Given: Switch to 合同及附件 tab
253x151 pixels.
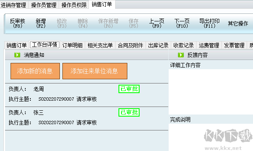Looking at the screenshot, I should [130, 45].
